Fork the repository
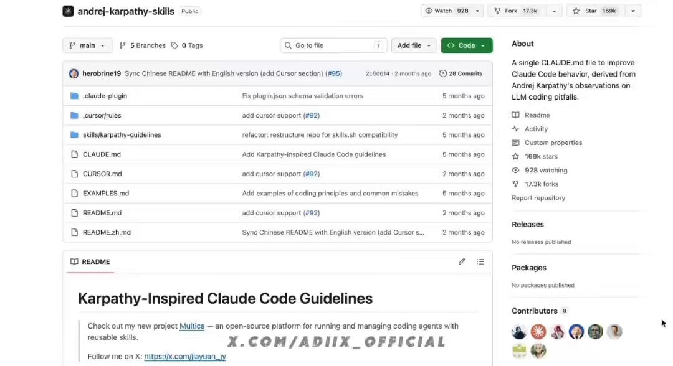This screenshot has height=366, width=673. (517, 11)
